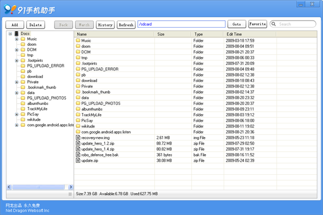323x215 pixels.
Task: Click com.google.android.apps.listen folder icon
Action: pyautogui.click(x=78, y=132)
